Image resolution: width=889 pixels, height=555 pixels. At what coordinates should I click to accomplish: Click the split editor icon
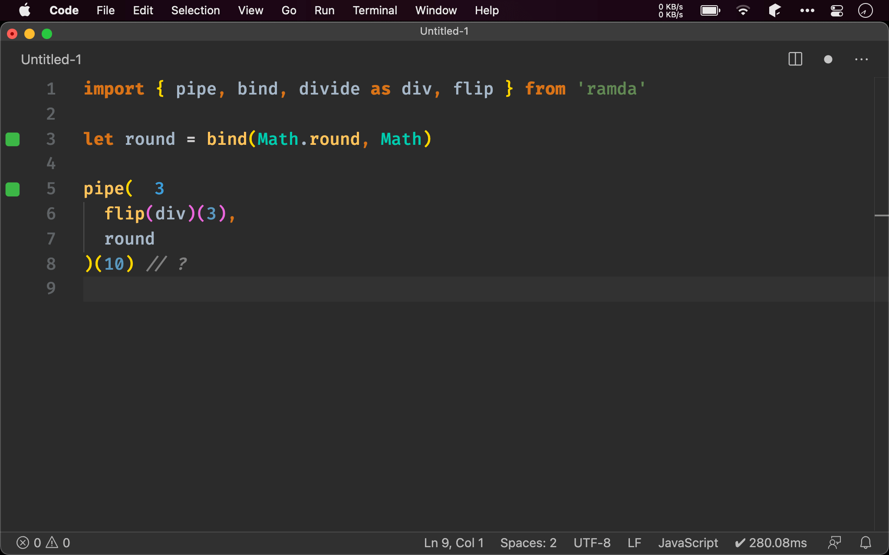(x=795, y=59)
